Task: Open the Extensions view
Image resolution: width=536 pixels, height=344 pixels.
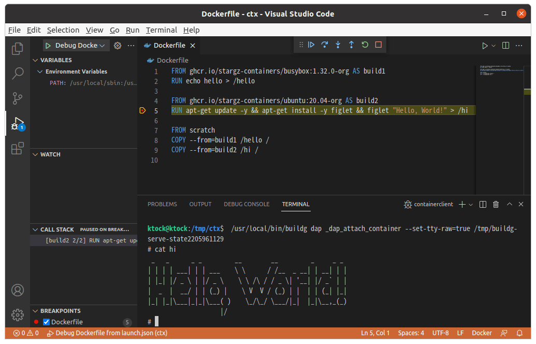Action: click(18, 149)
